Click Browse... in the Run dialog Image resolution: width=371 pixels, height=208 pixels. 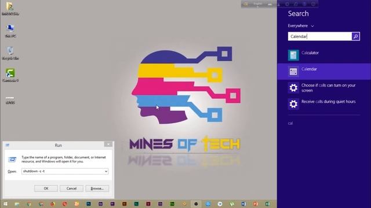[x=97, y=188]
